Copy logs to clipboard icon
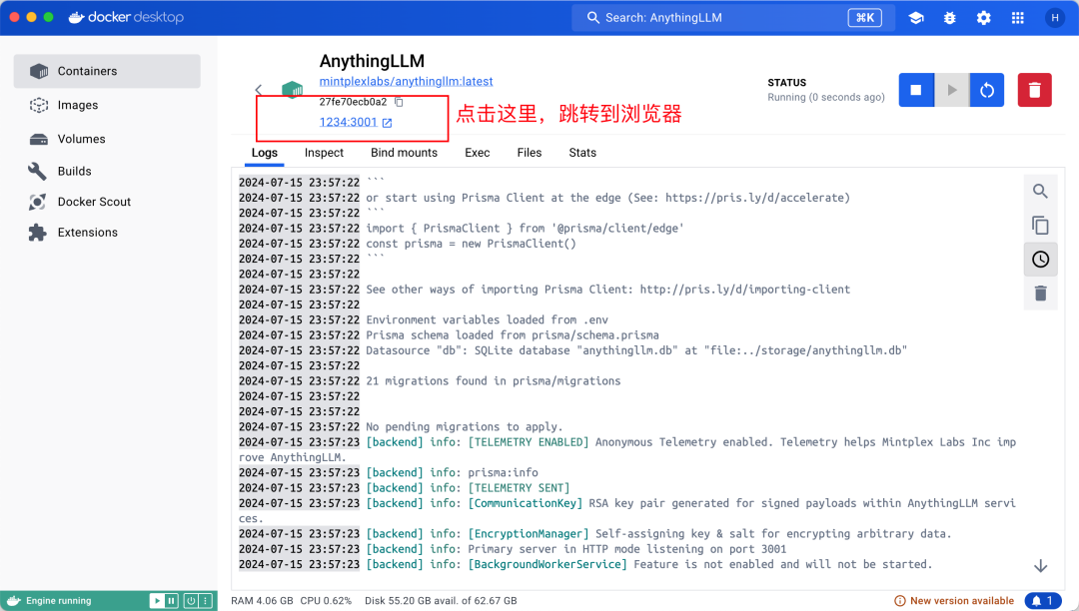This screenshot has height=611, width=1079. tap(1040, 225)
